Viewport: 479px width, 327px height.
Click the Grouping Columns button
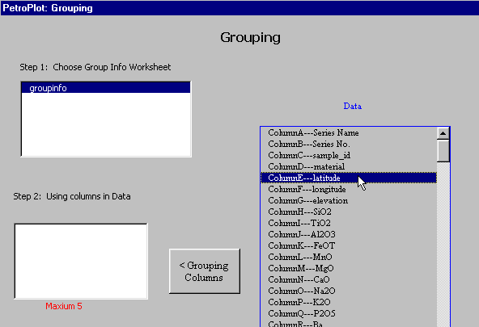pos(205,271)
